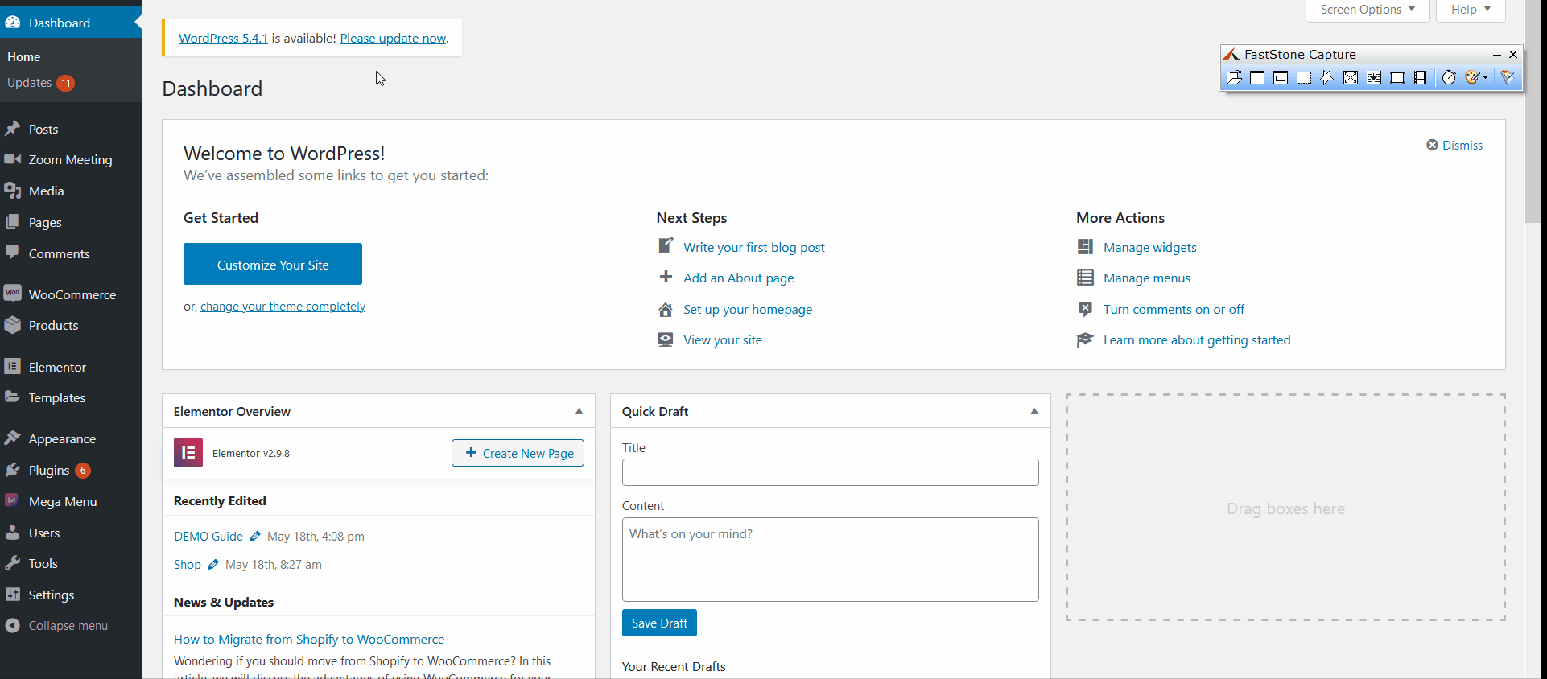1547x679 pixels.
Task: Click Customize Your Site button
Action: [273, 264]
